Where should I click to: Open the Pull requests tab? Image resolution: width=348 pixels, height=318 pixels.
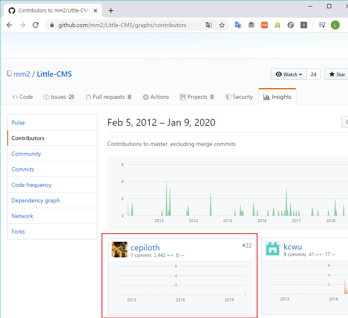pos(109,97)
